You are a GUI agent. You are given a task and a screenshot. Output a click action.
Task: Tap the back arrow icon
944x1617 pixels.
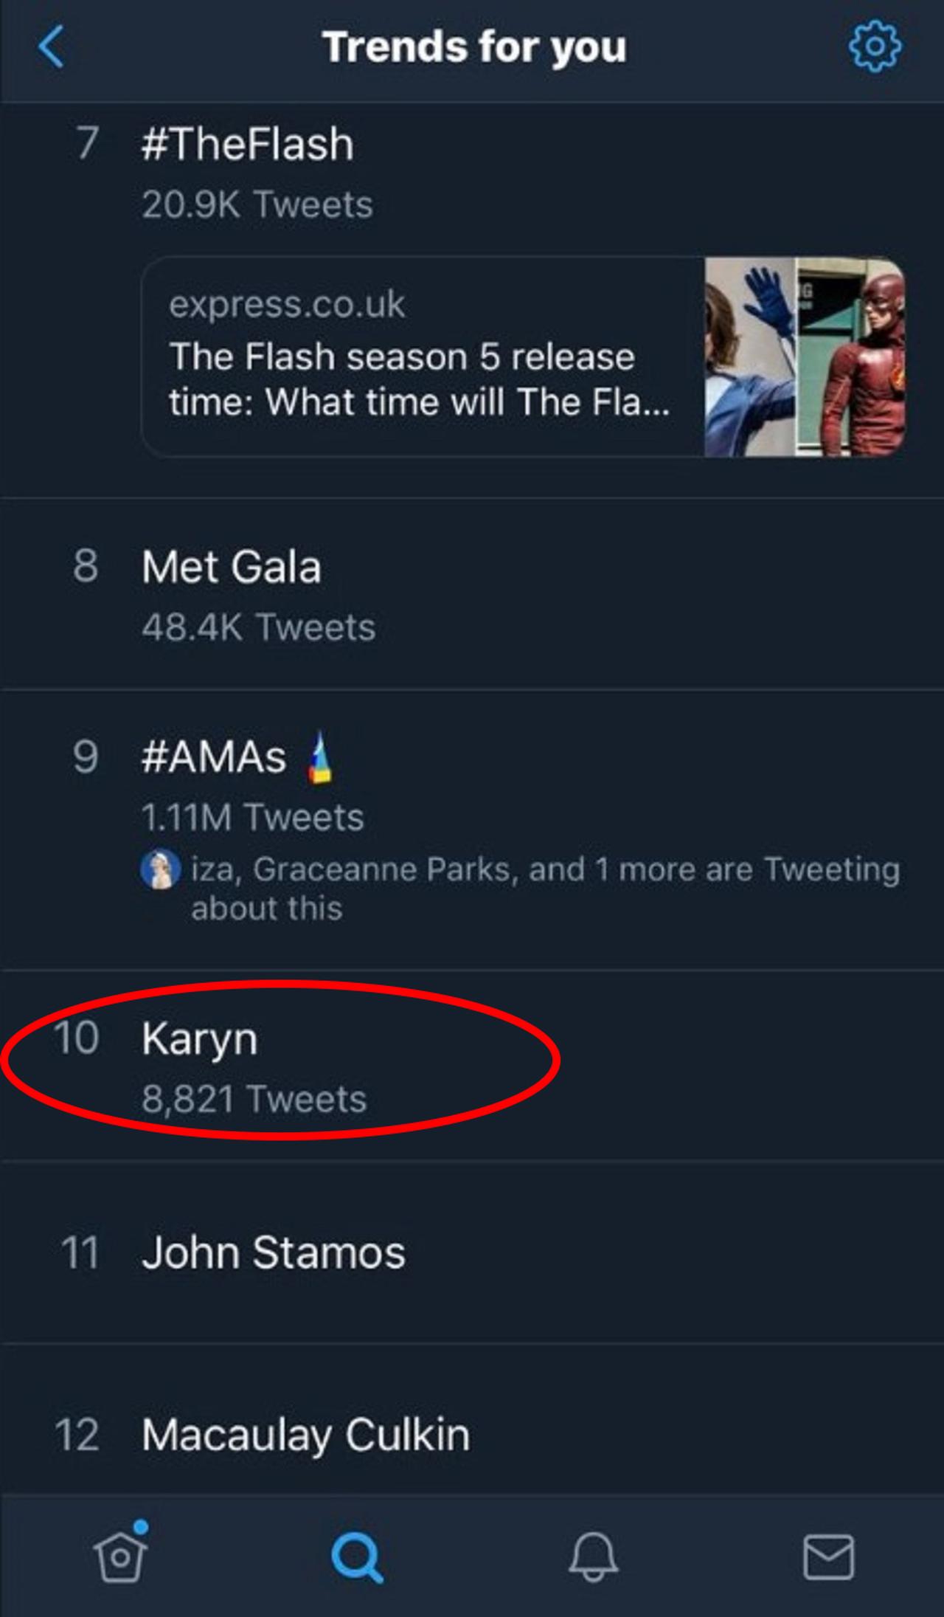[x=52, y=46]
